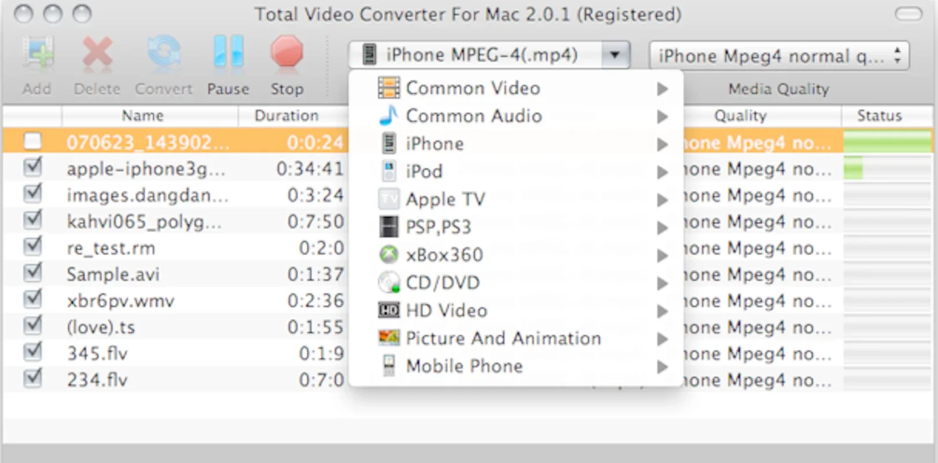The height and width of the screenshot is (463, 938).
Task: Select the re_test.rm file name
Action: click(x=111, y=248)
